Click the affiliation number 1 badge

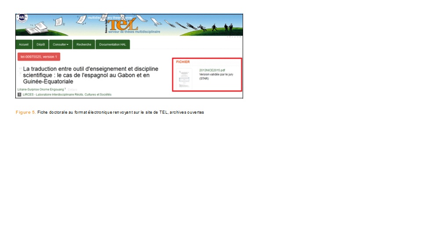(19, 95)
